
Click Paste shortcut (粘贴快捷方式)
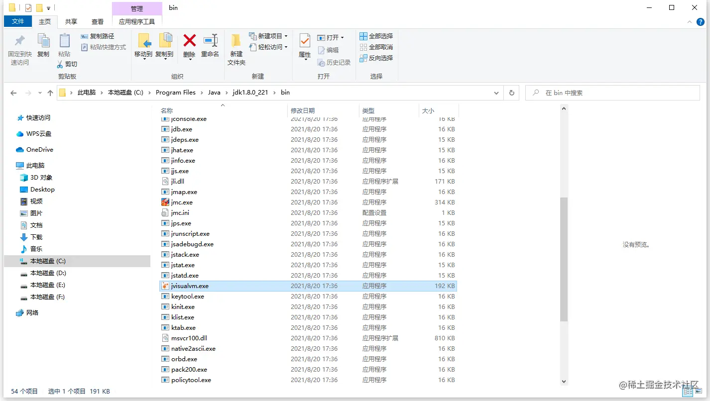103,47
